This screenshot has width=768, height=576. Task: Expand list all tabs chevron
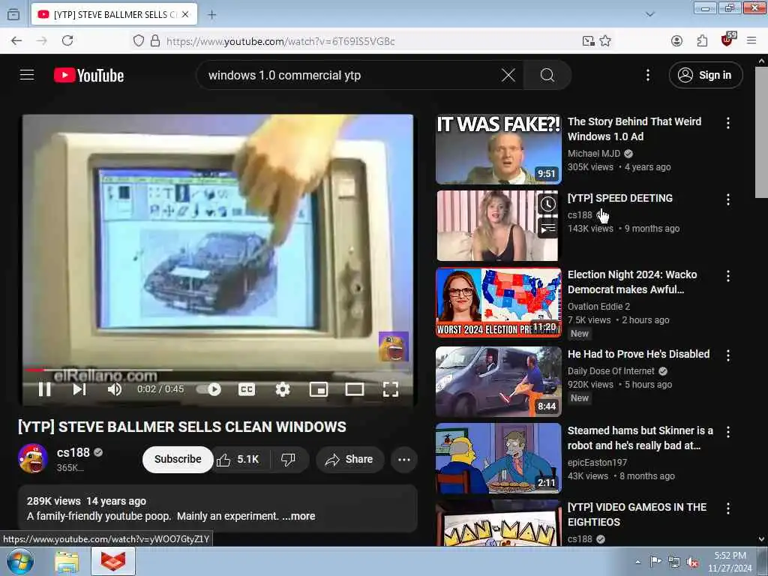coord(649,14)
